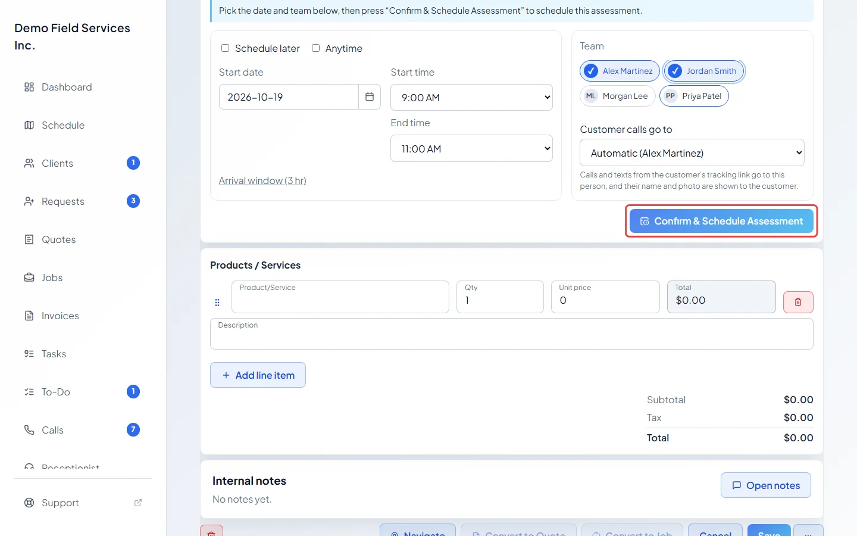Click the Cancel button
The image size is (857, 536).
tap(715, 531)
